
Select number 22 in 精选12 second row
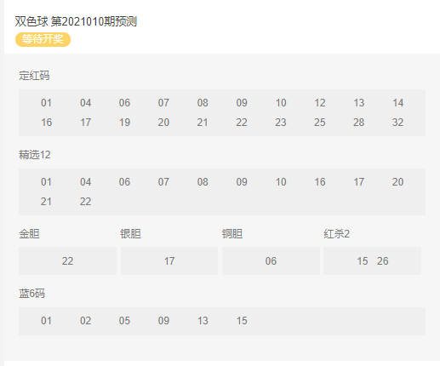click(85, 202)
